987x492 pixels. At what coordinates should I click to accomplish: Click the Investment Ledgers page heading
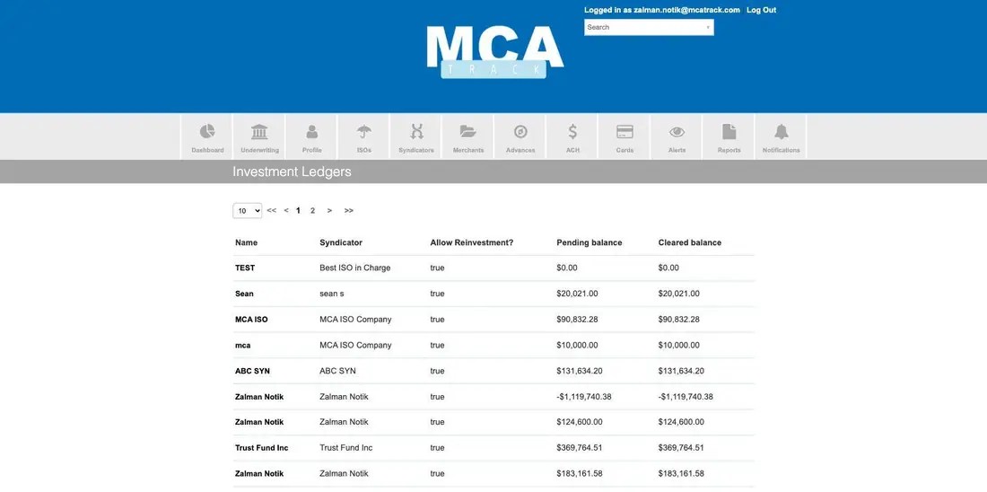(293, 171)
